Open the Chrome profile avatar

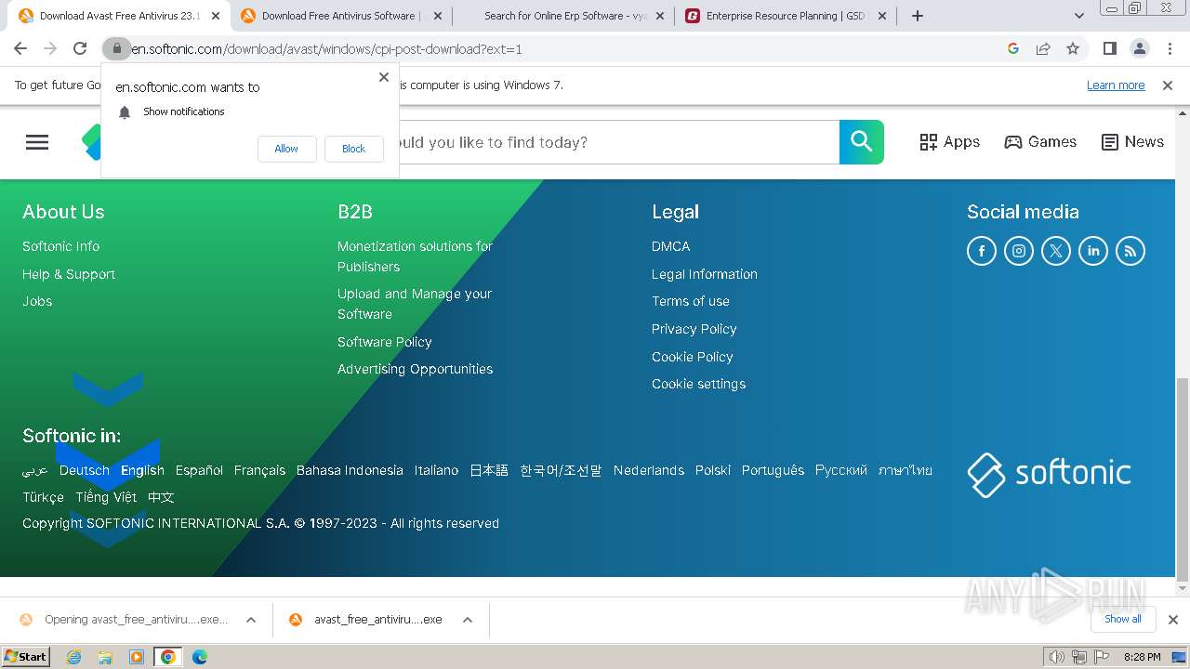coord(1139,48)
